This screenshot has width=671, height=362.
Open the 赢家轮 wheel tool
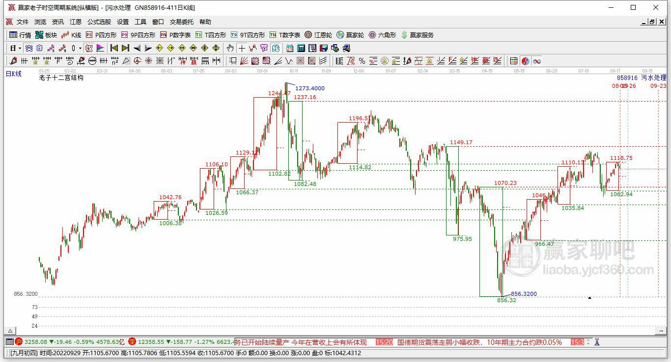tap(350, 35)
